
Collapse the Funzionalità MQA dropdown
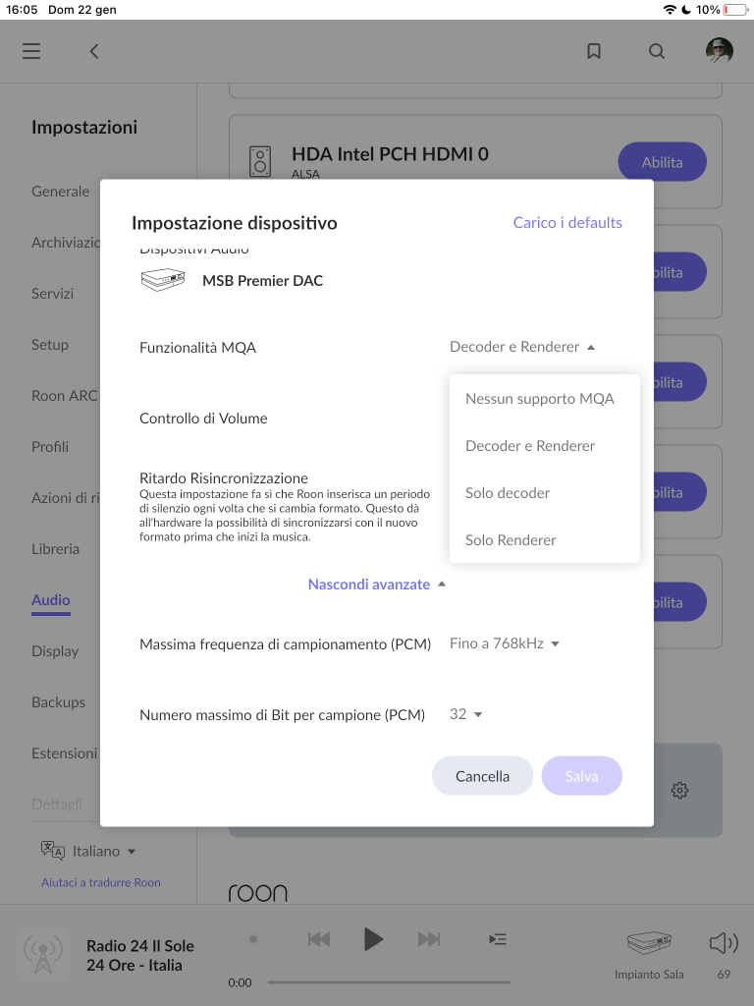click(522, 347)
